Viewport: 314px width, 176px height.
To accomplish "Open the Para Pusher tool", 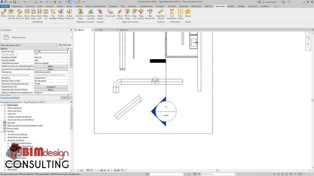I will [181, 14].
